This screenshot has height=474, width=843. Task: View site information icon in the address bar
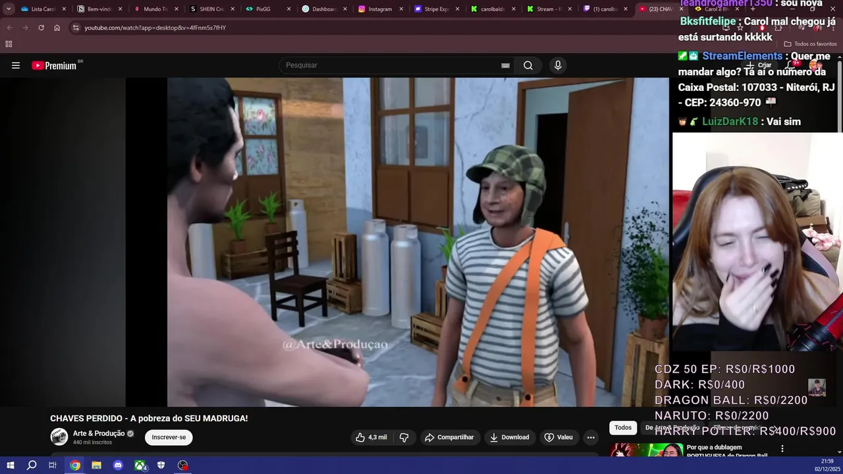76,28
